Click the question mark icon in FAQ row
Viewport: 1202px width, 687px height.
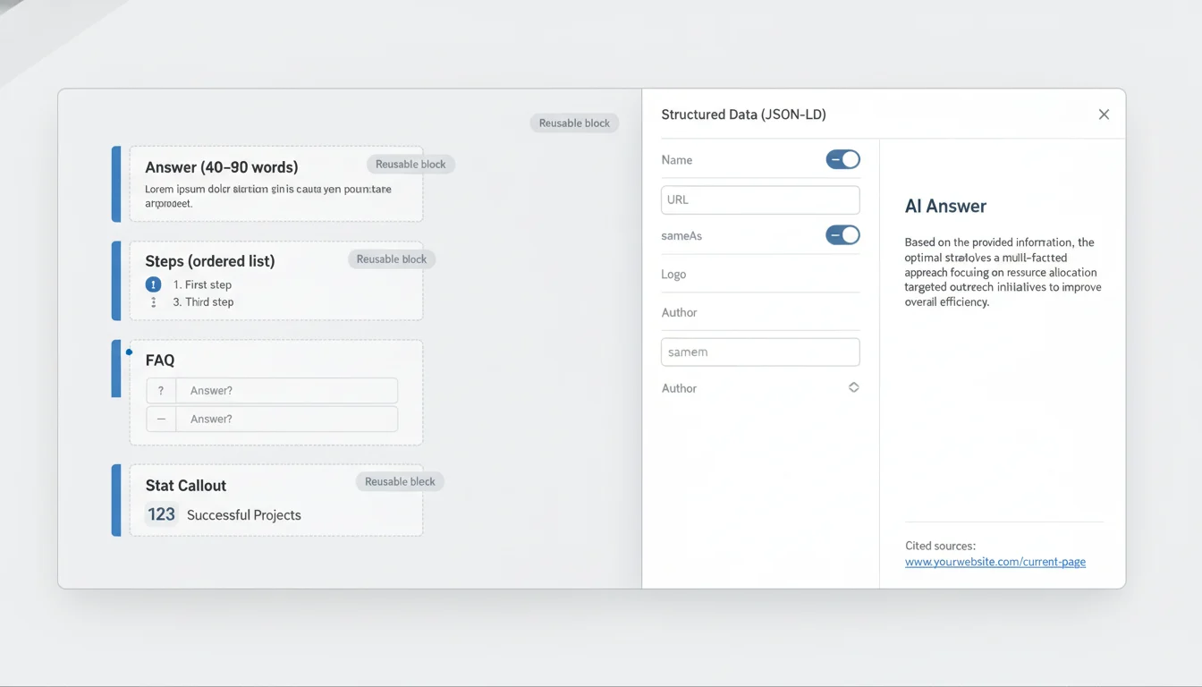(x=161, y=391)
